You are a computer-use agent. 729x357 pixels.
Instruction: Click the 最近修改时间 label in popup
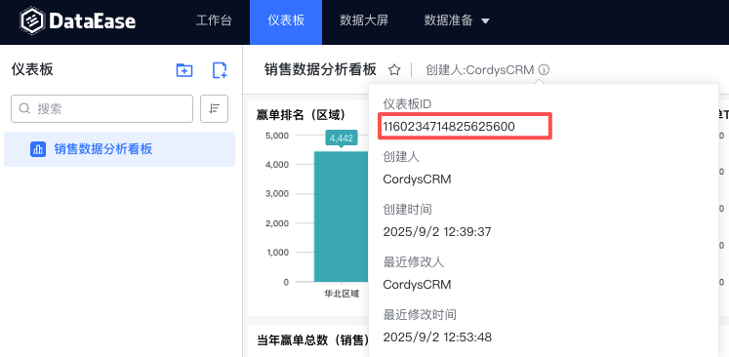[x=420, y=315]
